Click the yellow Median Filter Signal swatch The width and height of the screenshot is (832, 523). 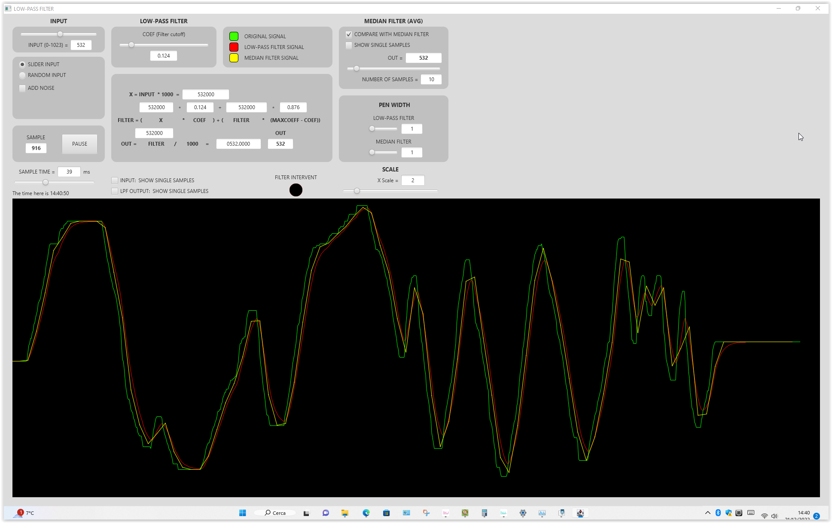[234, 58]
